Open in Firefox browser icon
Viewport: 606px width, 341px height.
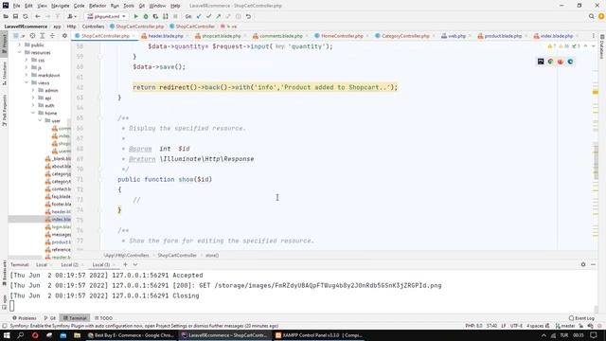pyautogui.click(x=561, y=62)
